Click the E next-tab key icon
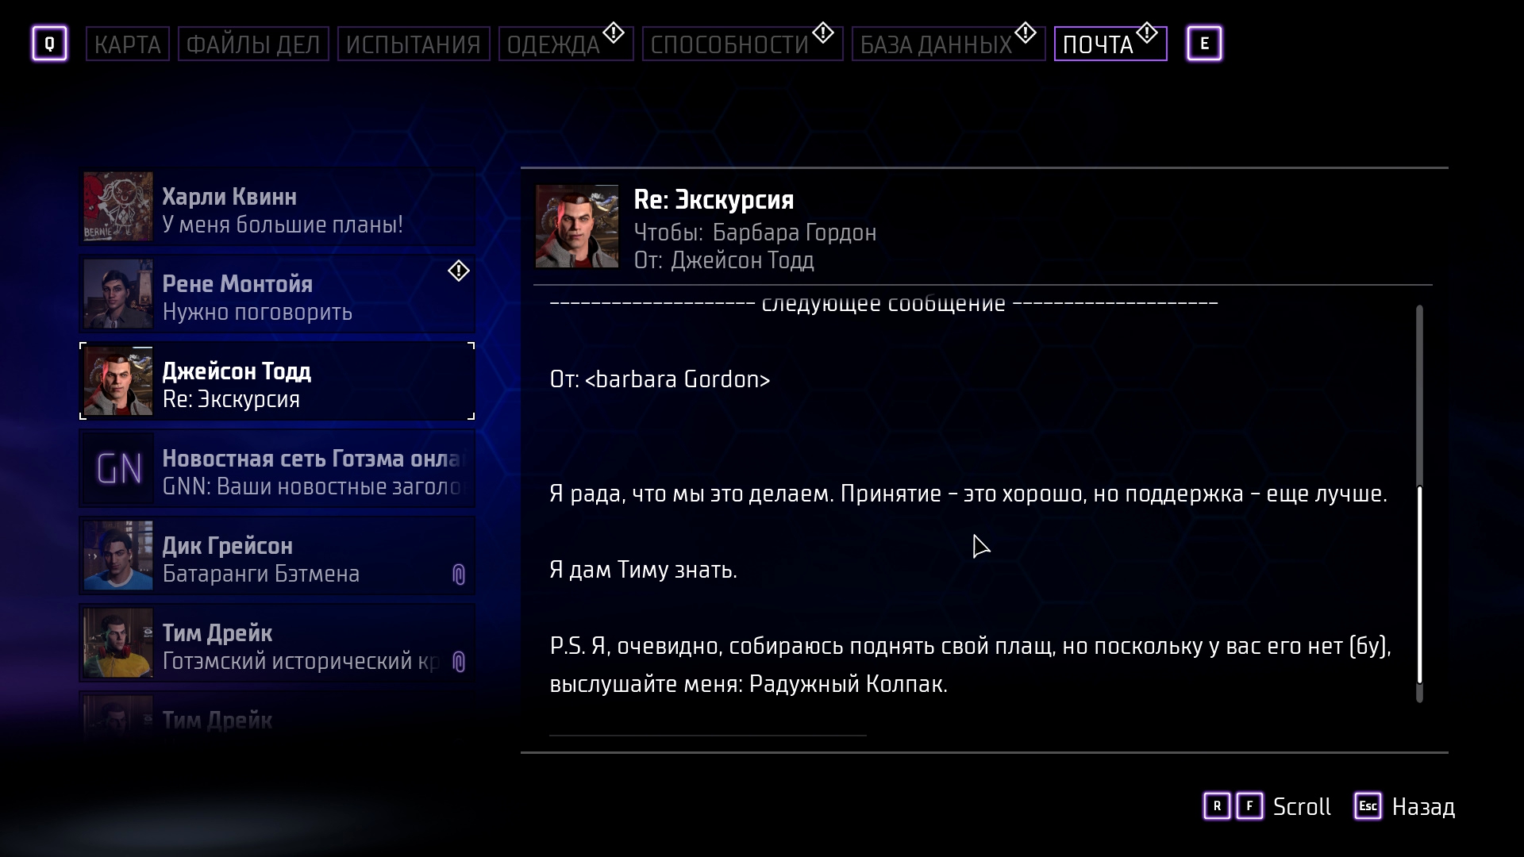Screen dimensions: 1524x857 (1204, 44)
